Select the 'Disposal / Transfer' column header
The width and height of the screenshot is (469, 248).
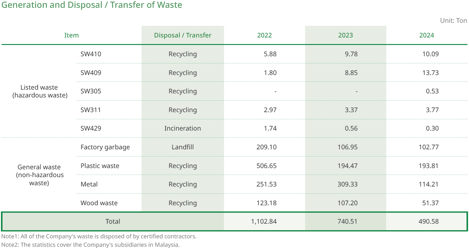click(182, 35)
